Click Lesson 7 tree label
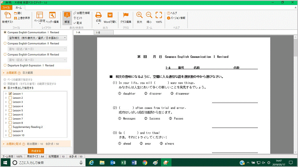298x167 pixels. (18, 119)
